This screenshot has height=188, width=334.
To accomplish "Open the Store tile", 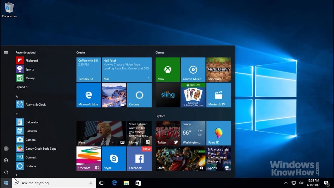I will point(180,158).
